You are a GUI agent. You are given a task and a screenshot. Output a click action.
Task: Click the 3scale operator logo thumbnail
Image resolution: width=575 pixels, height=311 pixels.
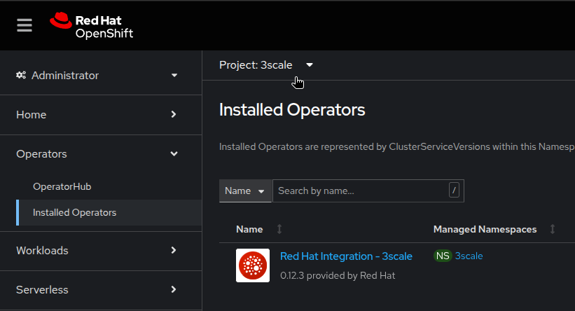[x=253, y=265]
